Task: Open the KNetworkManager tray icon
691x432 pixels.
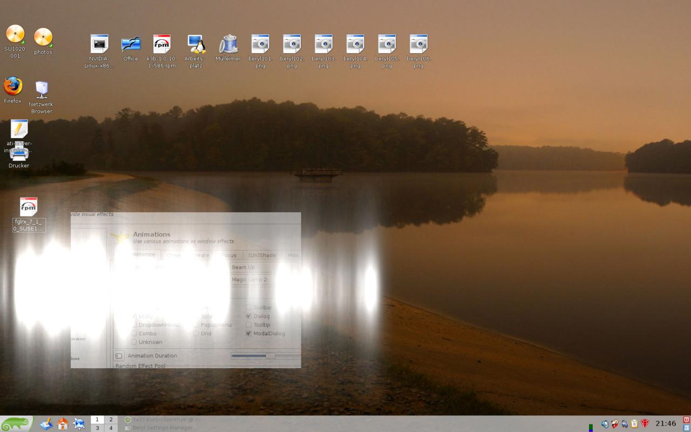Action: tap(625, 424)
